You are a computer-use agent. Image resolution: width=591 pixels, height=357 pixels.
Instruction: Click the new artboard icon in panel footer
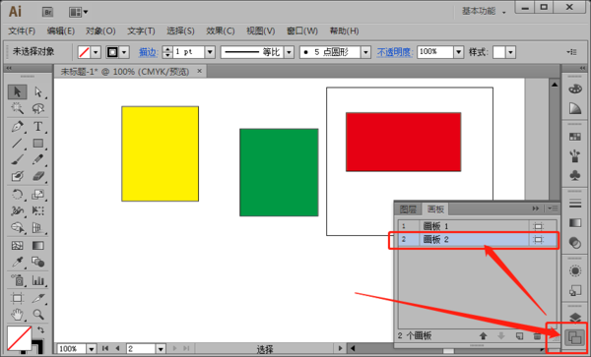[x=520, y=336]
